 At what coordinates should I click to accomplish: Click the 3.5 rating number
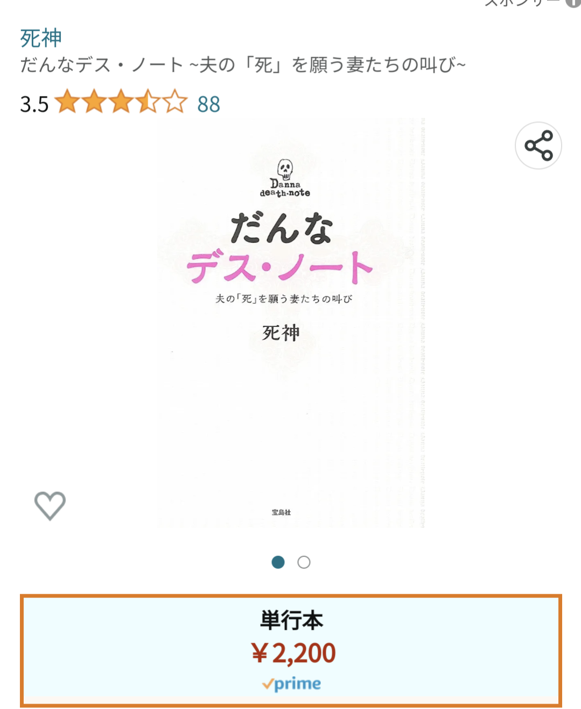pyautogui.click(x=34, y=104)
